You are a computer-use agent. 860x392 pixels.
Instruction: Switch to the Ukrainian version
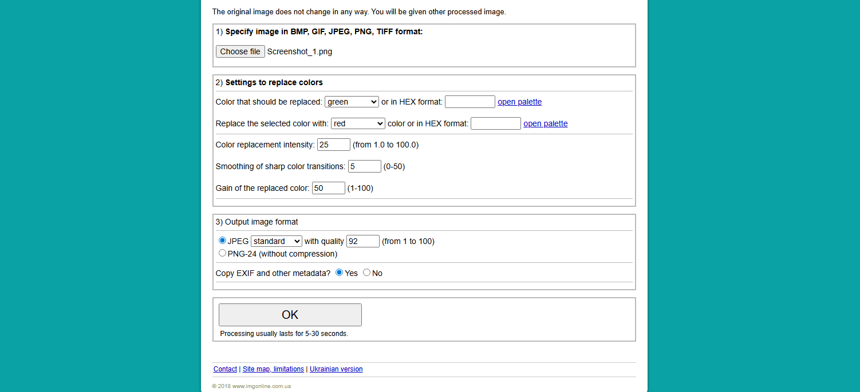tap(336, 369)
